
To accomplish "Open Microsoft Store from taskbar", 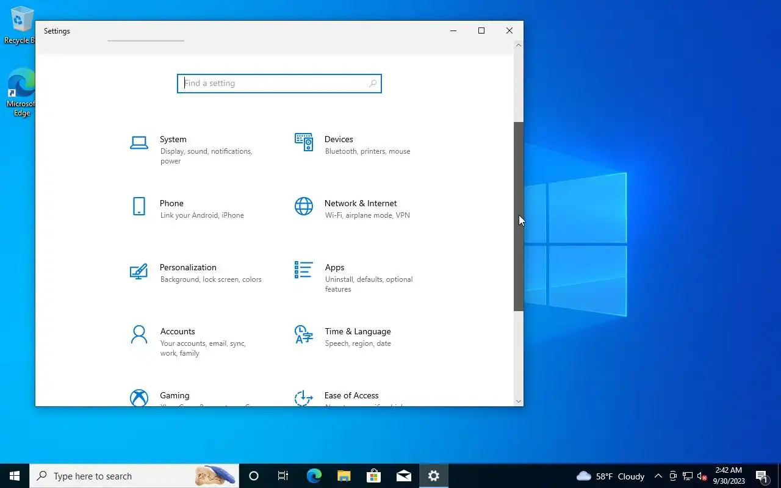I will (373, 476).
